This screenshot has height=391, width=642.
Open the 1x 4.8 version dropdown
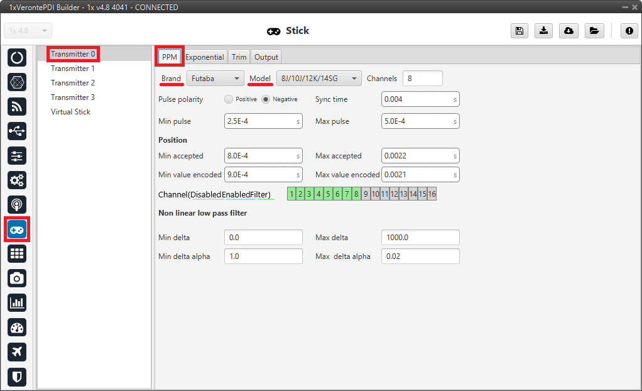(x=28, y=31)
